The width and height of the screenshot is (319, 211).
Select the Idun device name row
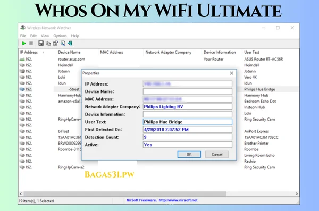[62, 83]
